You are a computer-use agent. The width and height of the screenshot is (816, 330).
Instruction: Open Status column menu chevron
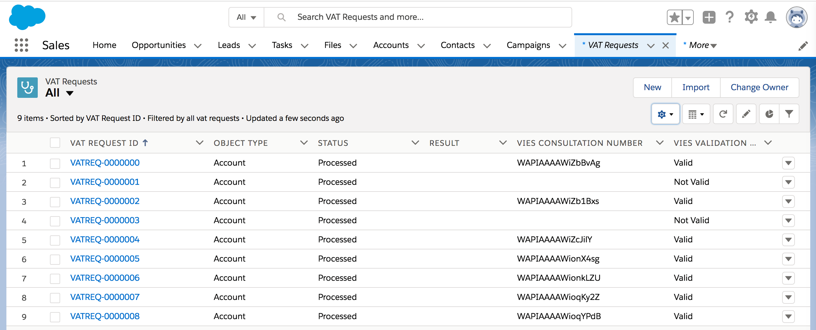[415, 143]
